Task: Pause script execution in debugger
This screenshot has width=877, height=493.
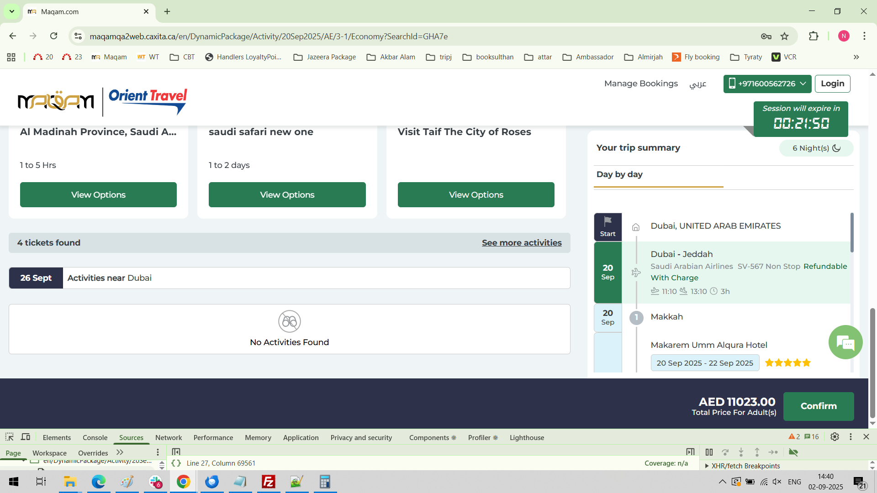Action: (709, 452)
